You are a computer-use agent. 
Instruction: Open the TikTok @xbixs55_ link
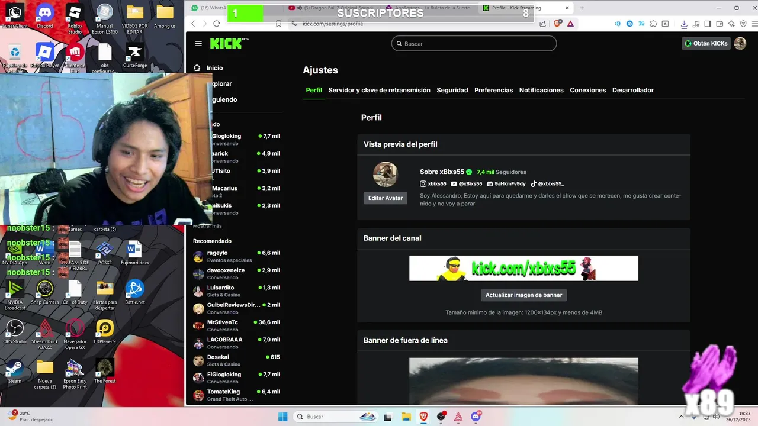(547, 184)
